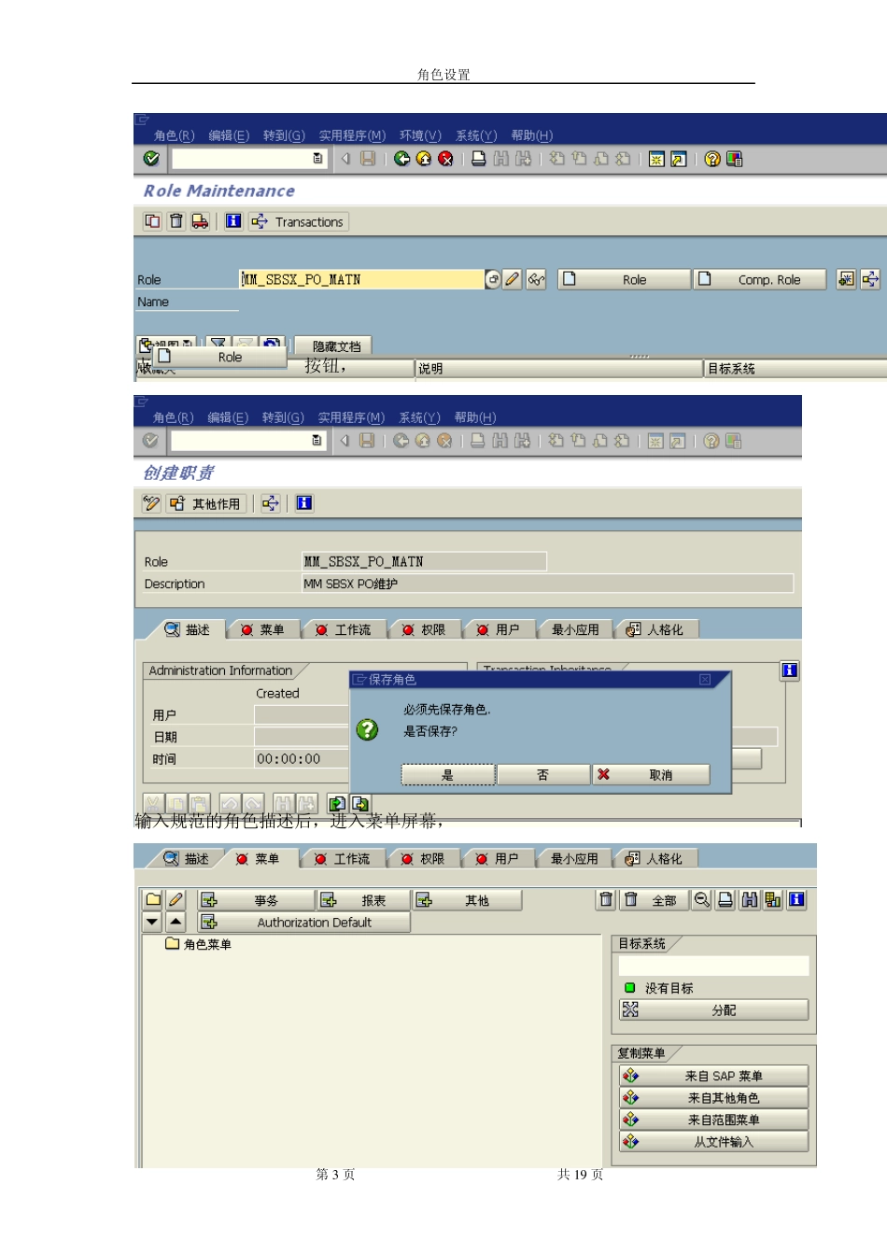Open the command field history dropdown in Role Maintenance
Image resolution: width=887 pixels, height=1255 pixels.
(x=317, y=159)
